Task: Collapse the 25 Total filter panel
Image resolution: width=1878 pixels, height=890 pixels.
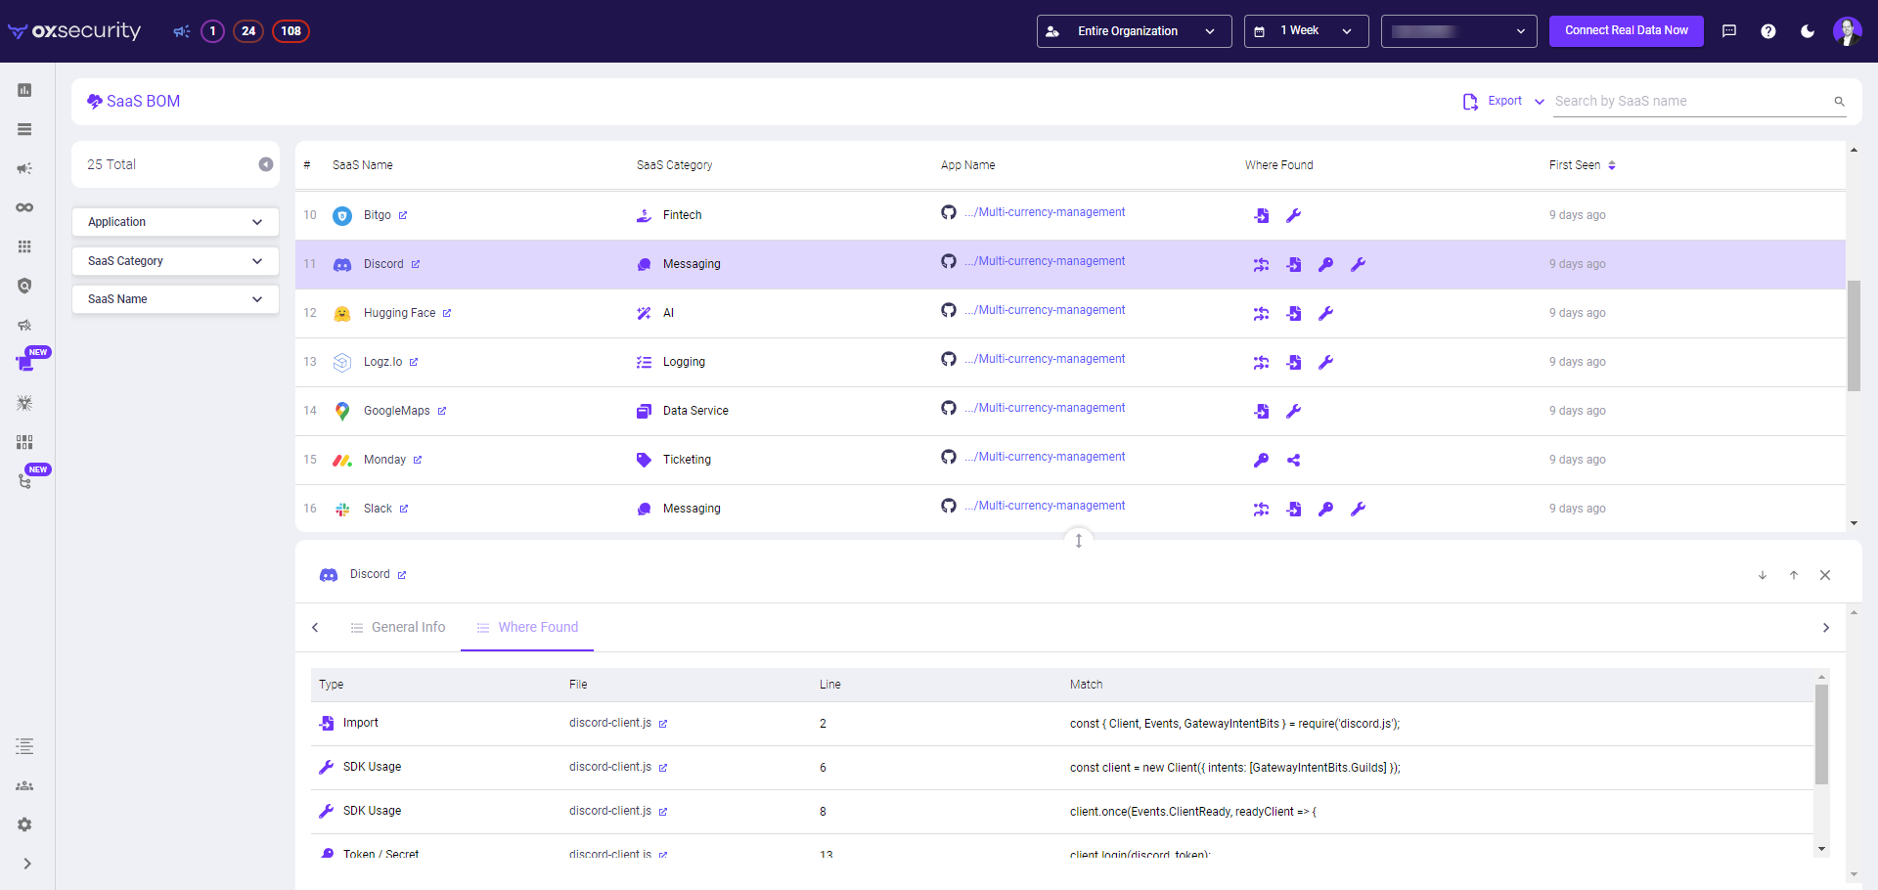Action: (266, 164)
